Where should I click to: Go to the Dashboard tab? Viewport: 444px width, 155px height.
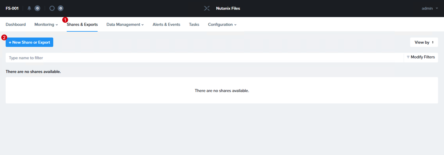(x=16, y=25)
